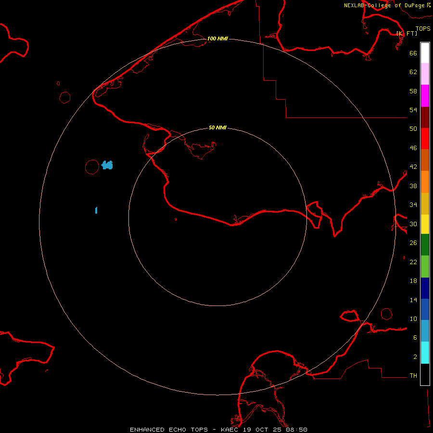Click the 26 value on the legend
Image resolution: width=433 pixels, height=433 pixels.
pyautogui.click(x=413, y=243)
